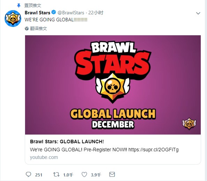Open the 'Brawl Stars: GLOBAL LAUNCH!' card title
The width and height of the screenshot is (207, 181).
click(x=67, y=142)
